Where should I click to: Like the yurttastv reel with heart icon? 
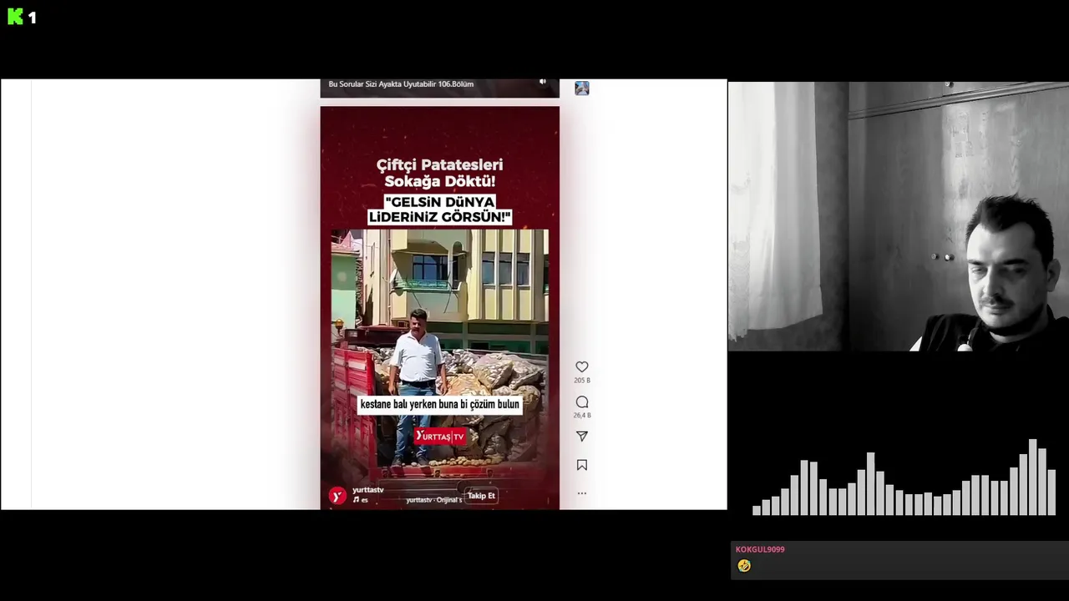pyautogui.click(x=582, y=366)
